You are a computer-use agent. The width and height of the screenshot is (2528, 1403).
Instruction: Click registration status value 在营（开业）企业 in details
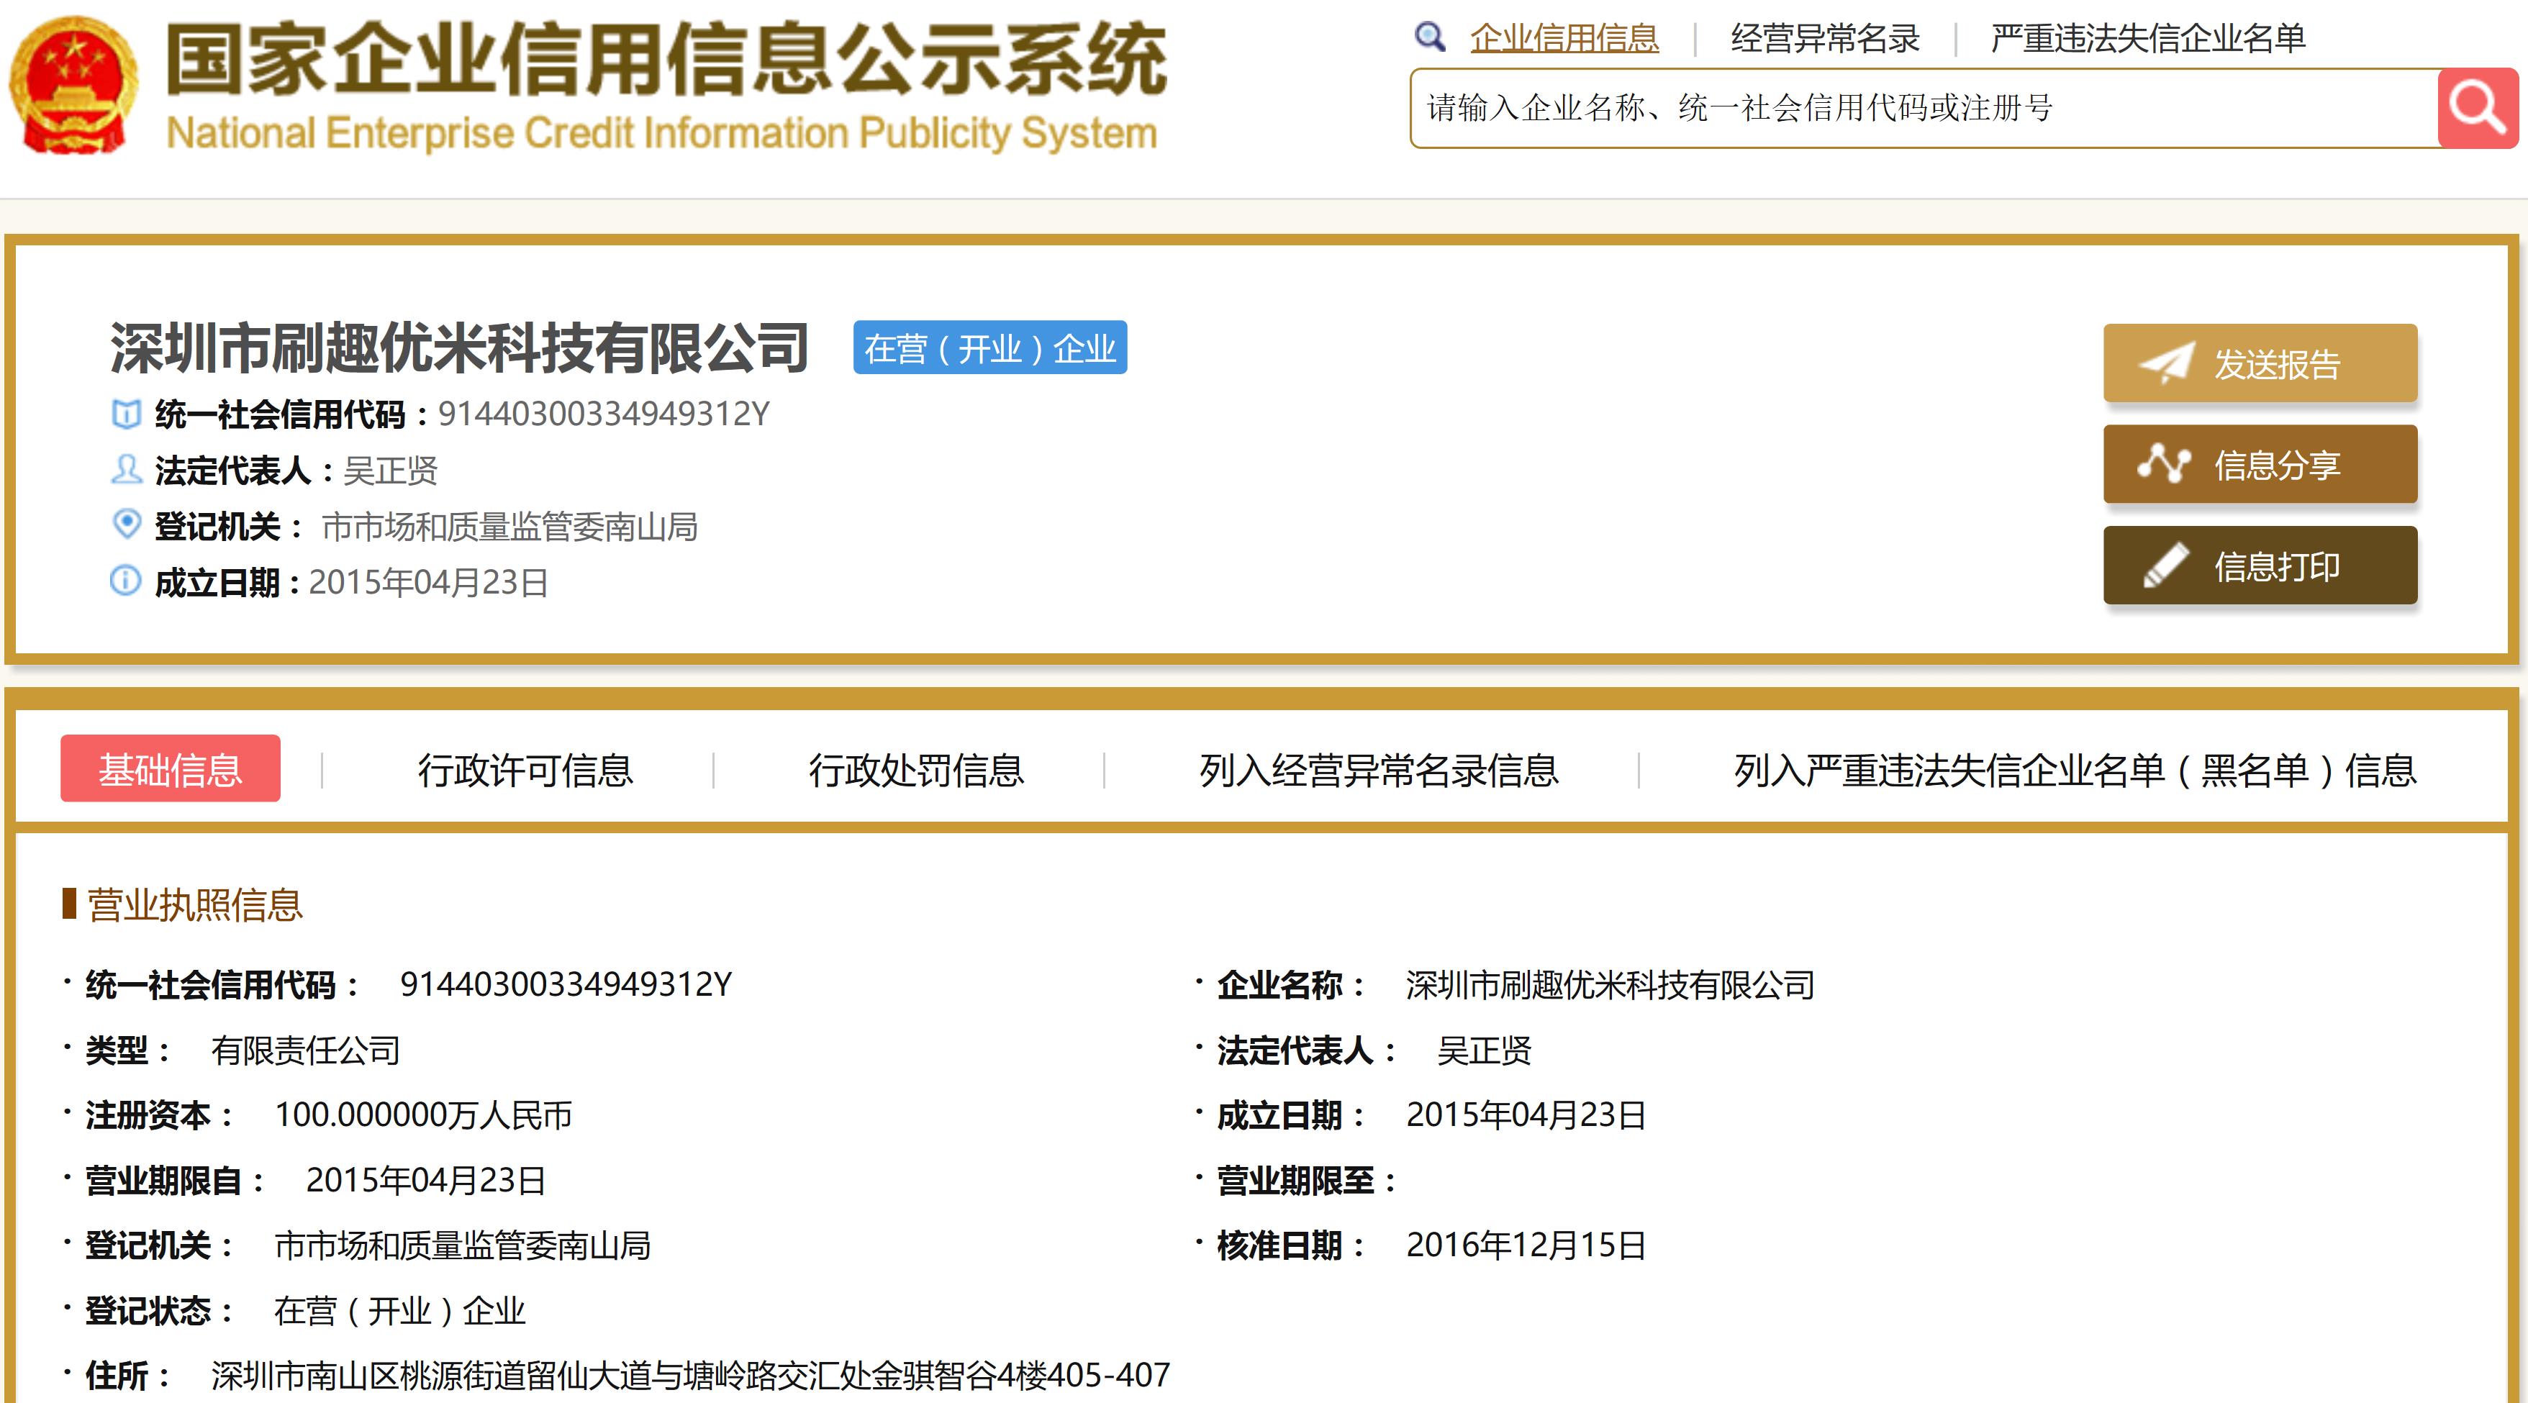point(399,1311)
